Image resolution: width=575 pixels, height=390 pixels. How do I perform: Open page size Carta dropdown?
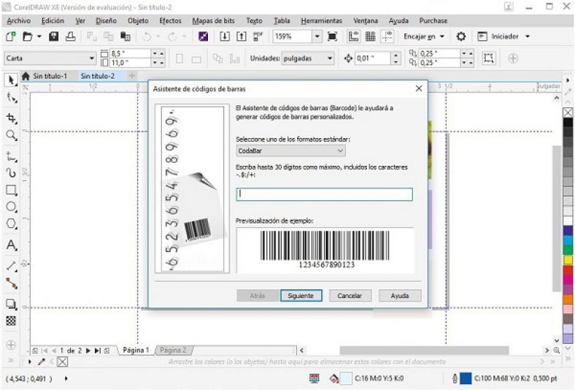[92, 58]
